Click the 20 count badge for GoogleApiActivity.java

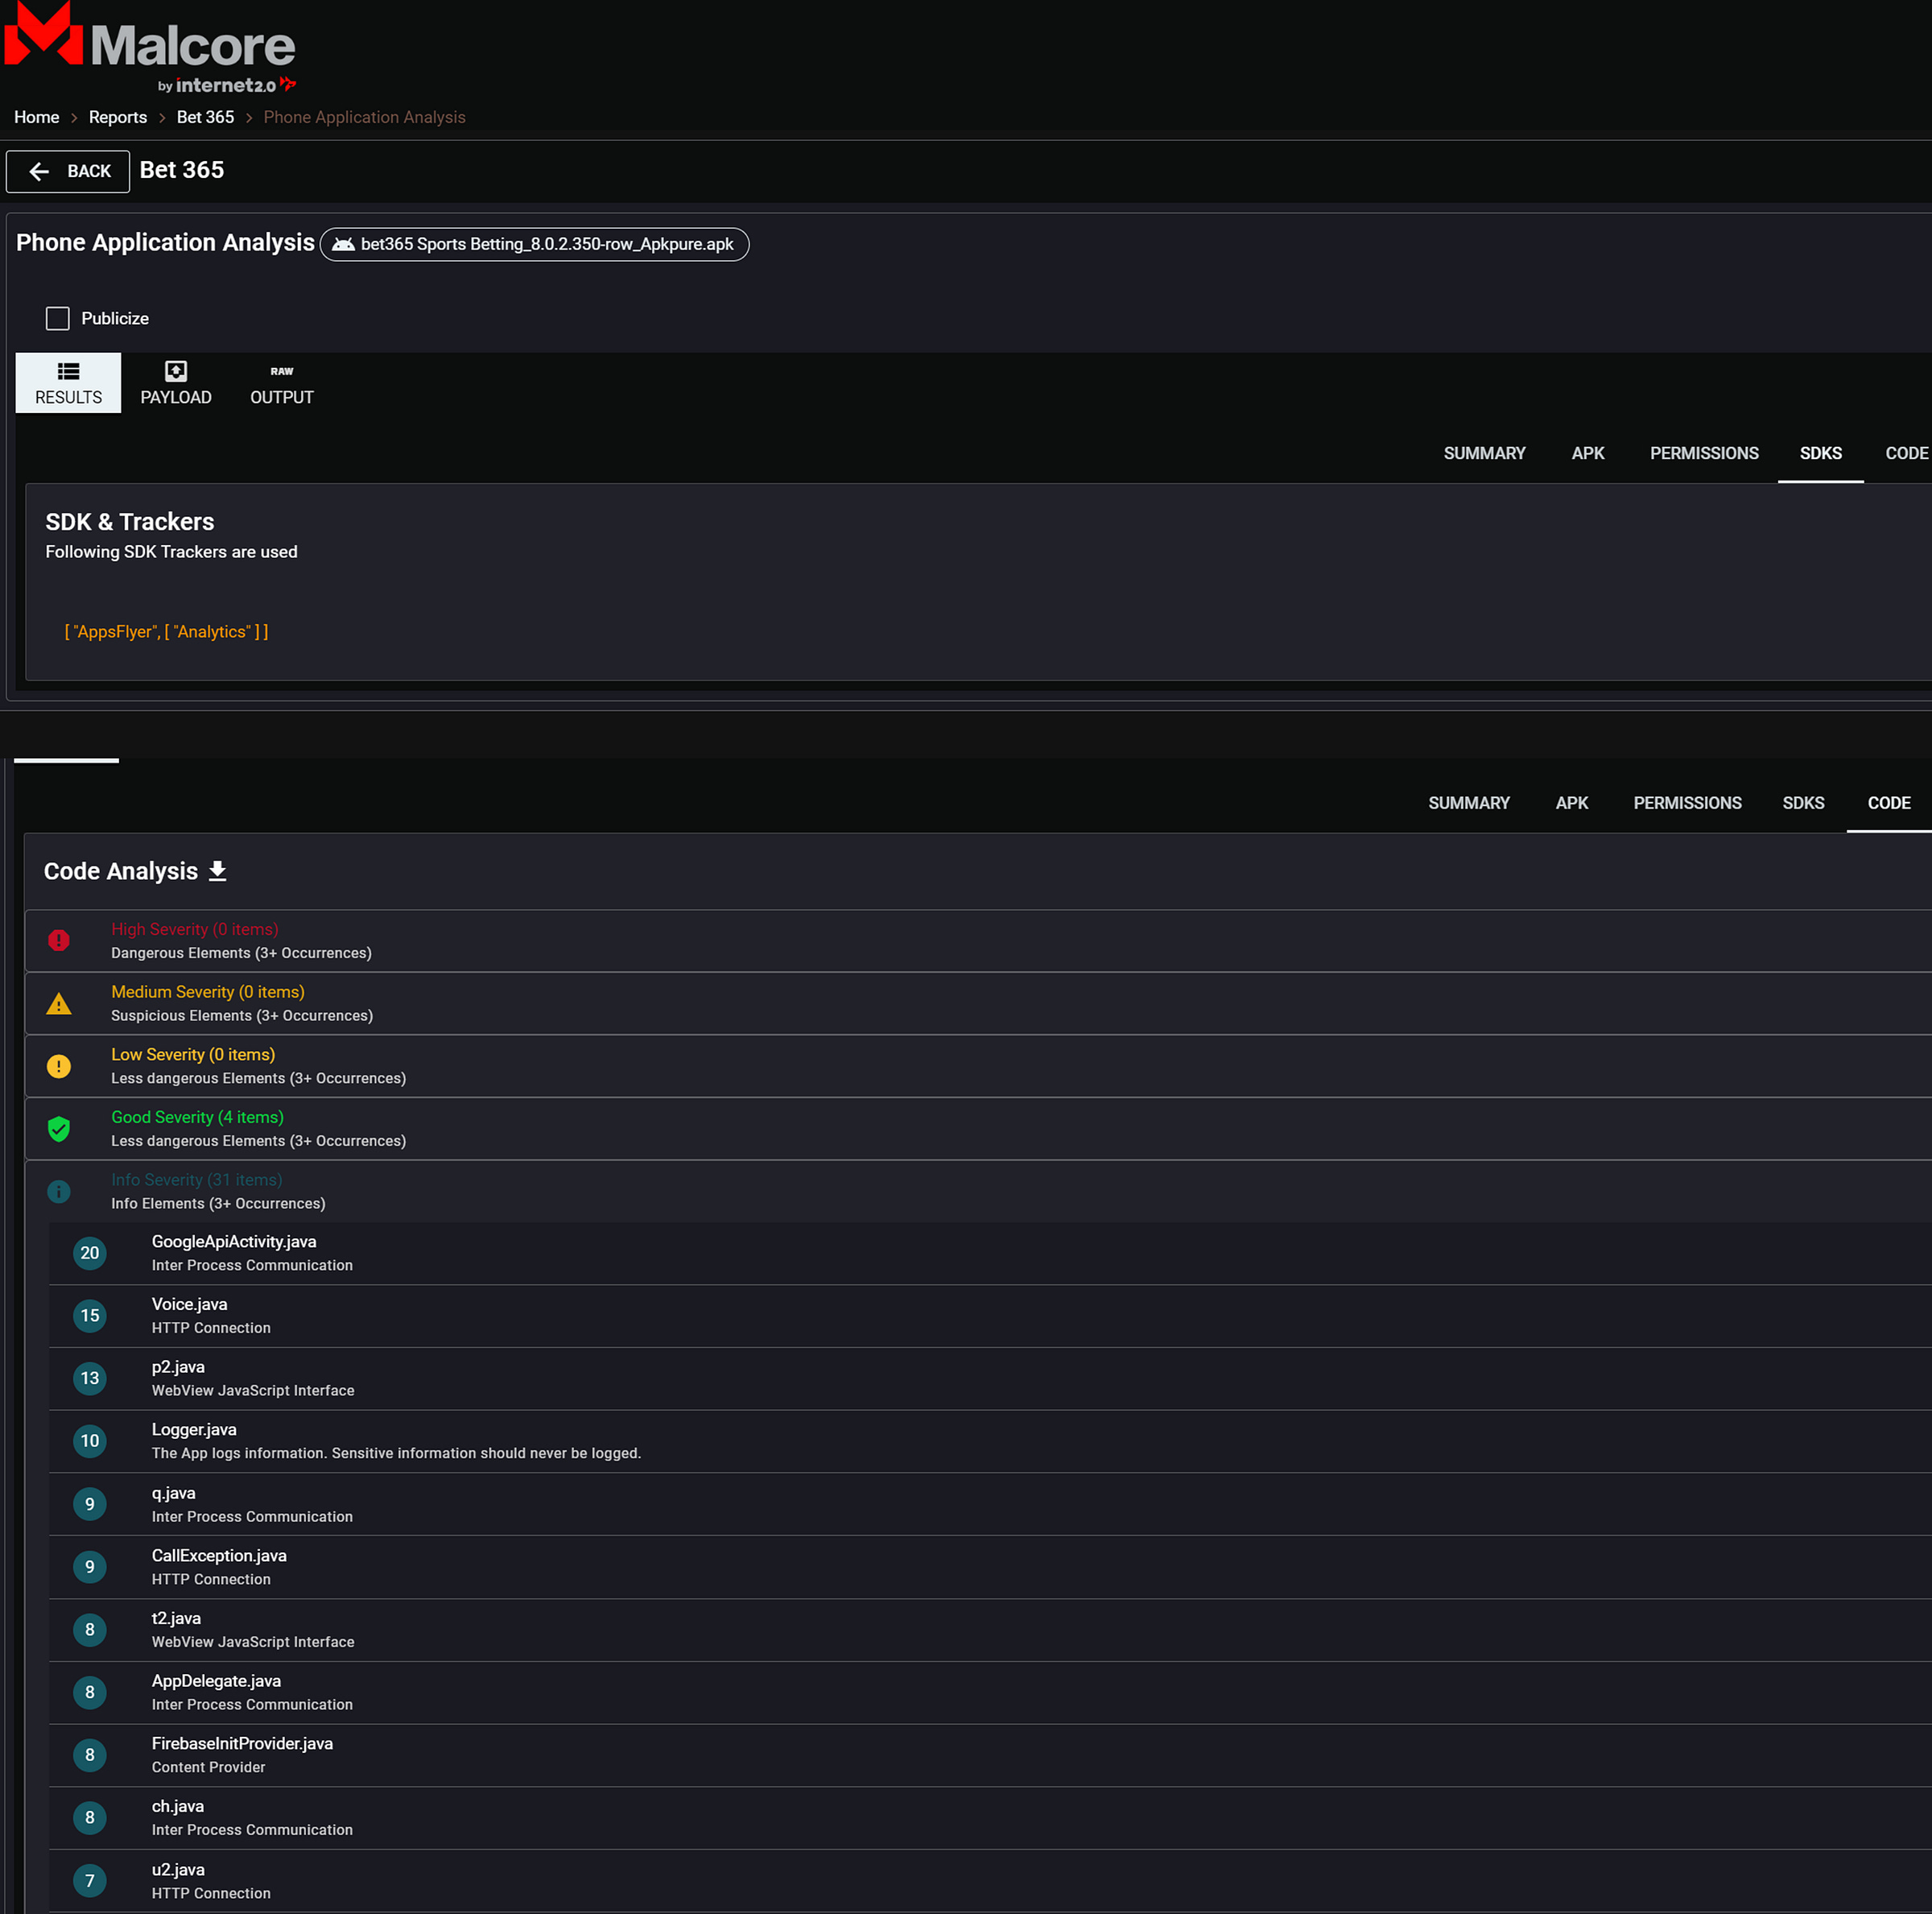(x=90, y=1253)
